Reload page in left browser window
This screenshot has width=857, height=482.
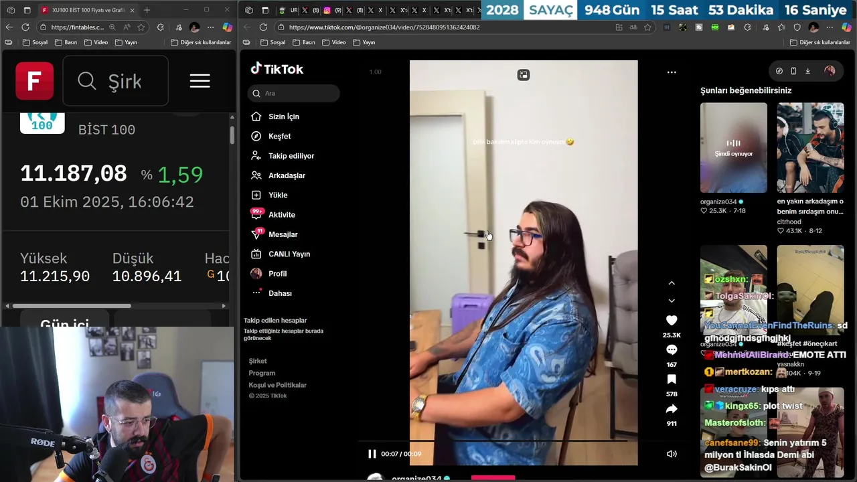pos(25,27)
